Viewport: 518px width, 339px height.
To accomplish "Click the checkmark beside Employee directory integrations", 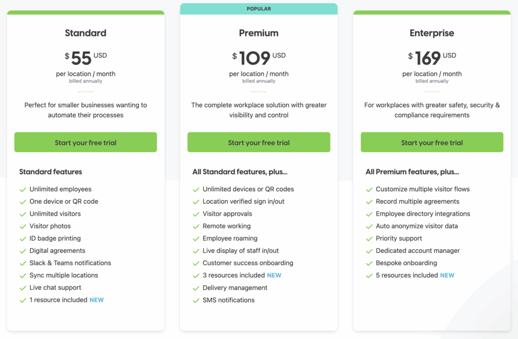I will coord(369,214).
